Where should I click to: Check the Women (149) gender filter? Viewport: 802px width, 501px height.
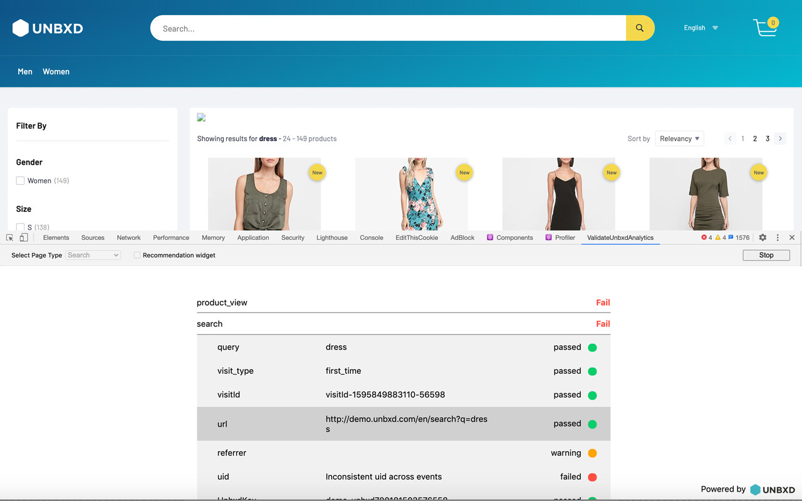(x=20, y=180)
